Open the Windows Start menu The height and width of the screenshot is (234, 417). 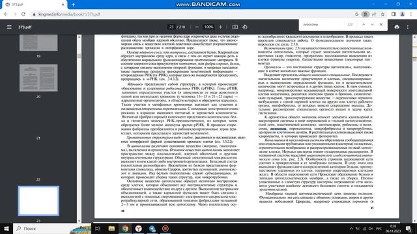point(7,228)
